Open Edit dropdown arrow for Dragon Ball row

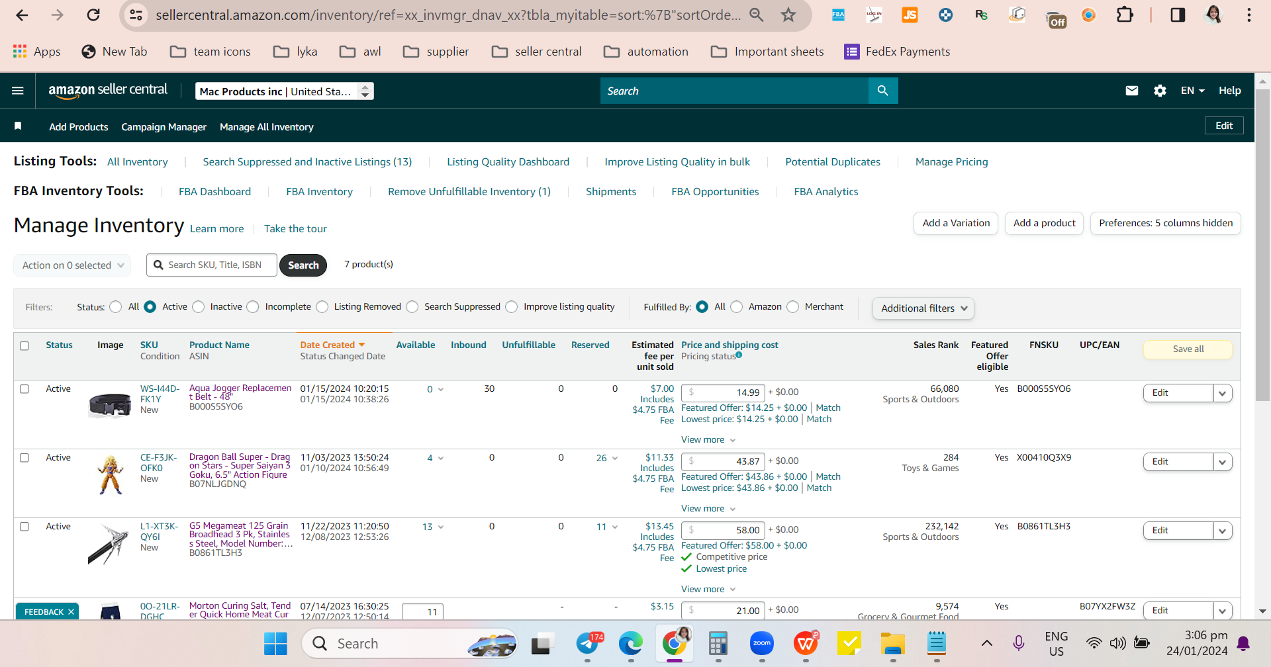(x=1223, y=462)
